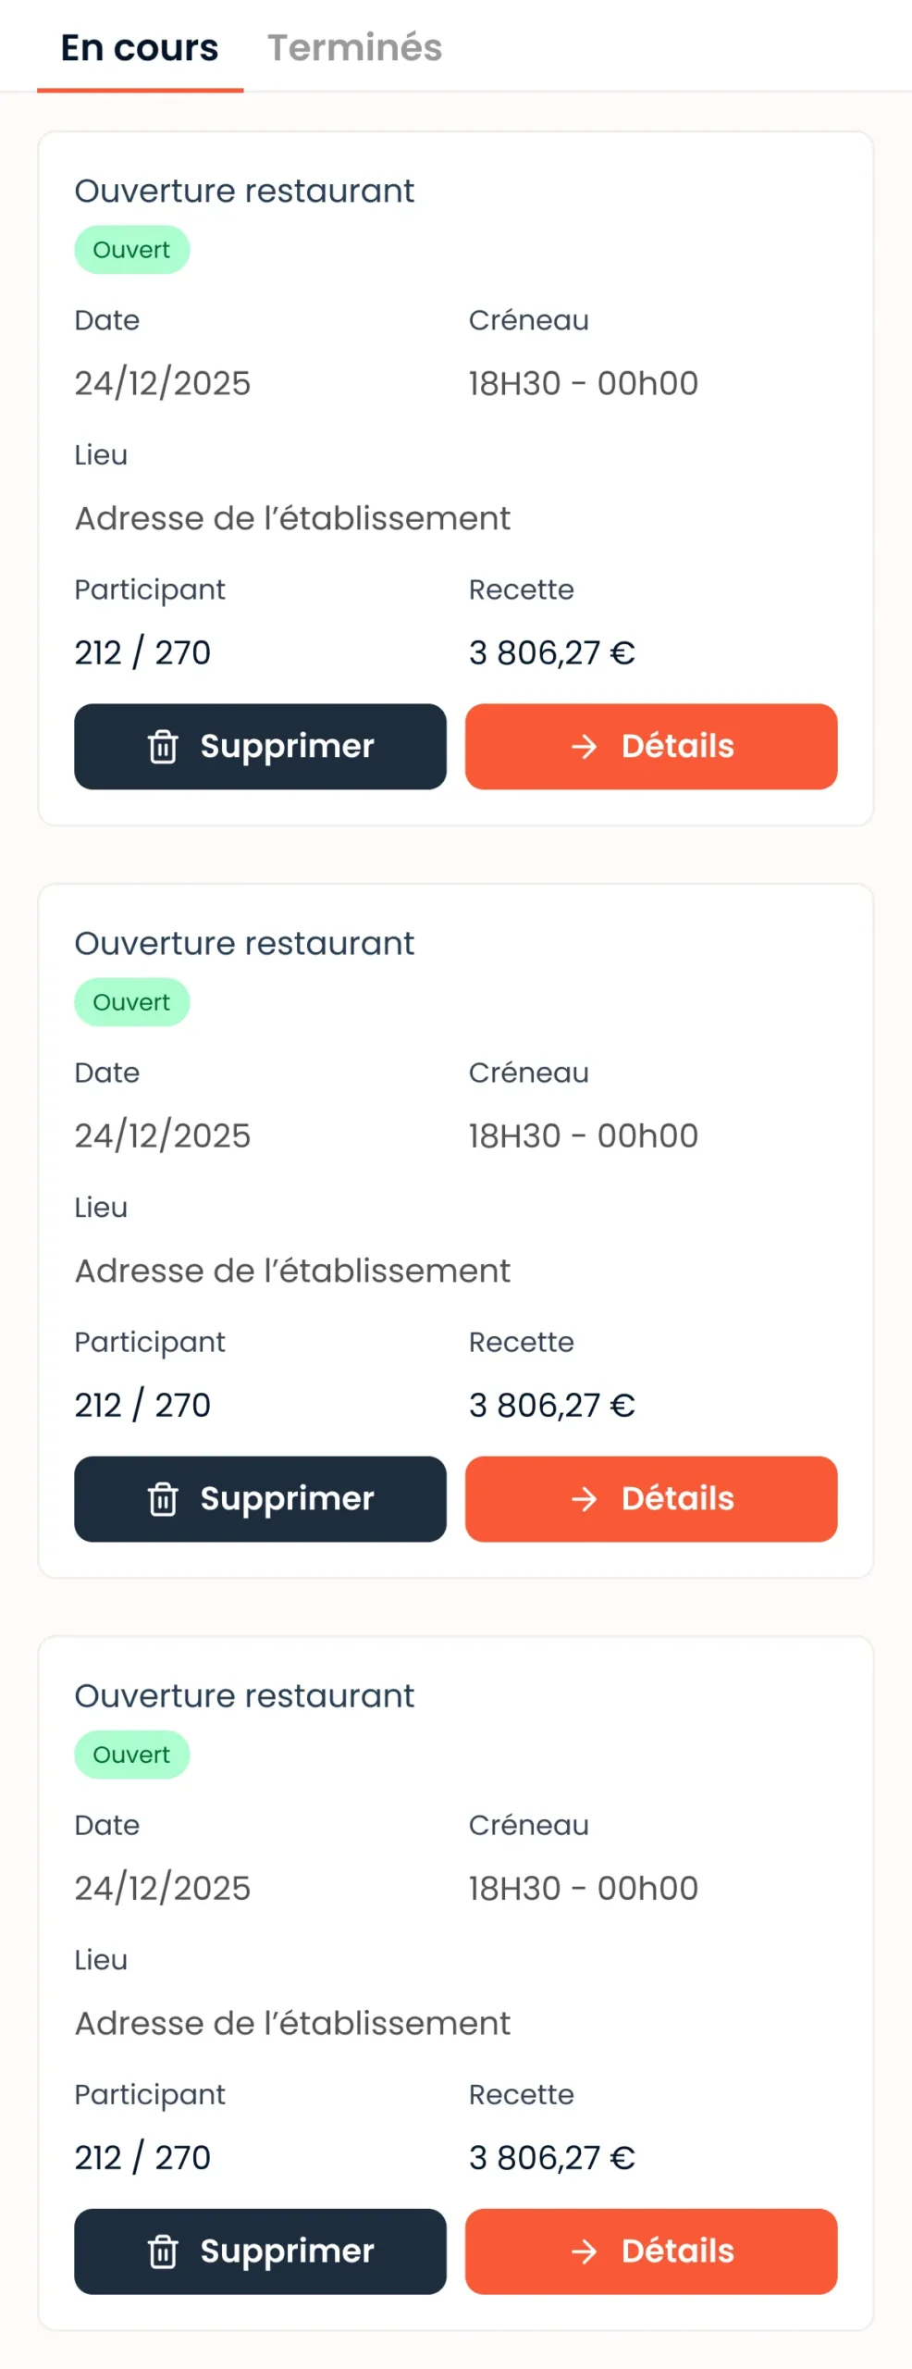Click the date 24/12/2025 in the first card

click(163, 383)
